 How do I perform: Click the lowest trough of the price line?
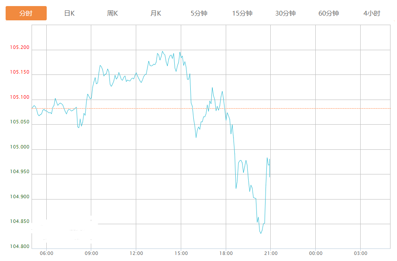[261, 234]
